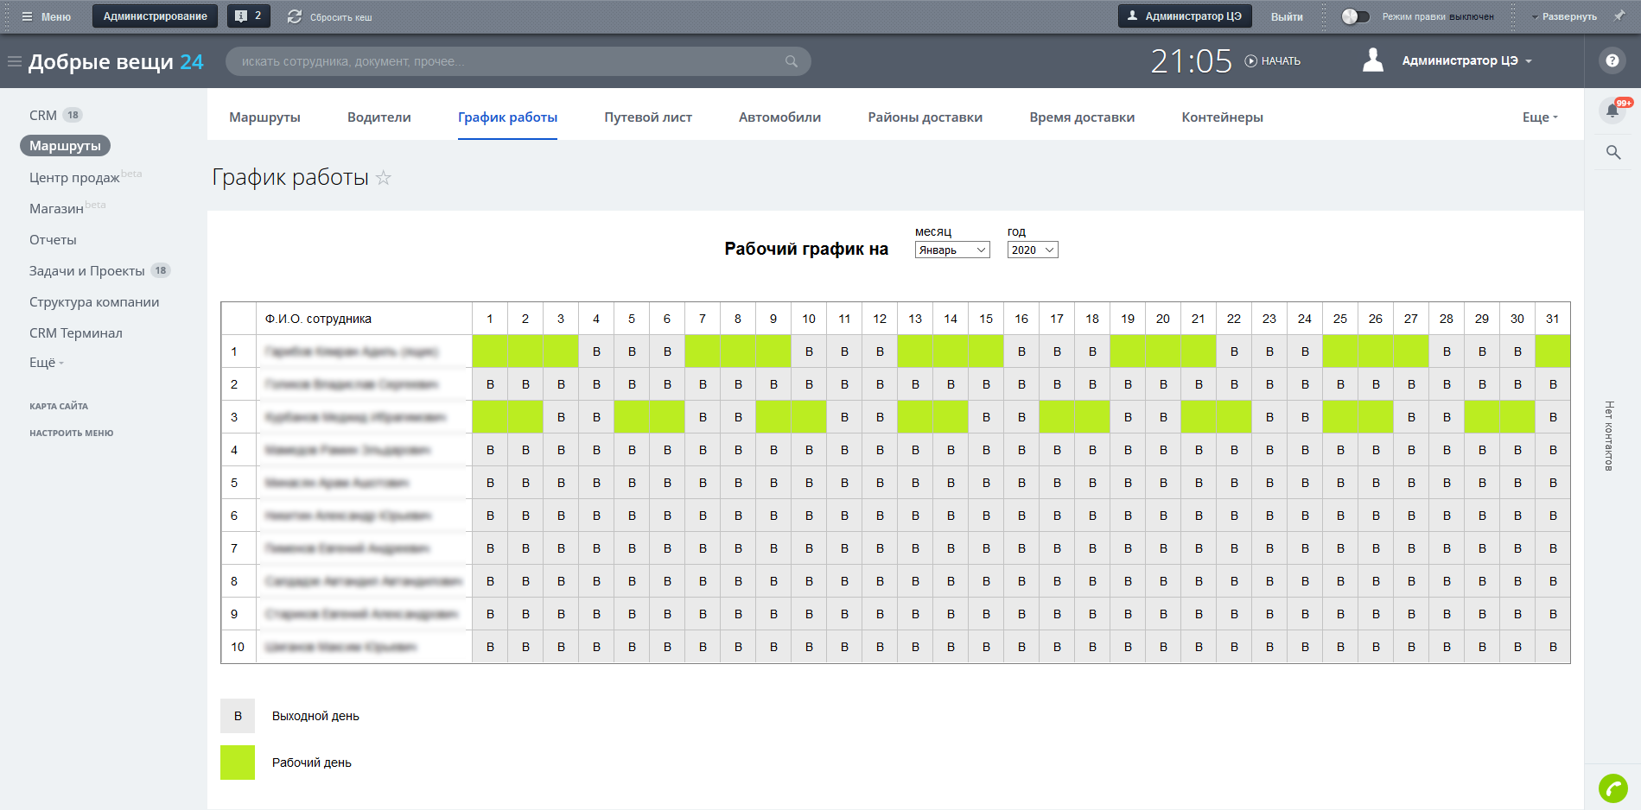
Task: Click the reset cache refresh icon
Action: point(295,16)
